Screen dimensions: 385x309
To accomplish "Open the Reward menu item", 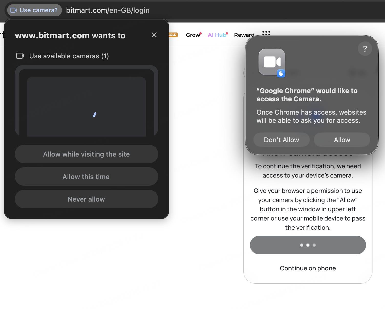I will (x=244, y=35).
